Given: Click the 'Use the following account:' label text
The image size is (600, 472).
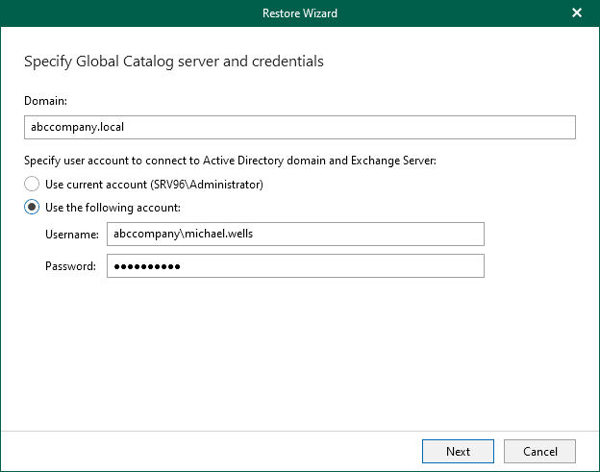Looking at the screenshot, I should pyautogui.click(x=112, y=208).
